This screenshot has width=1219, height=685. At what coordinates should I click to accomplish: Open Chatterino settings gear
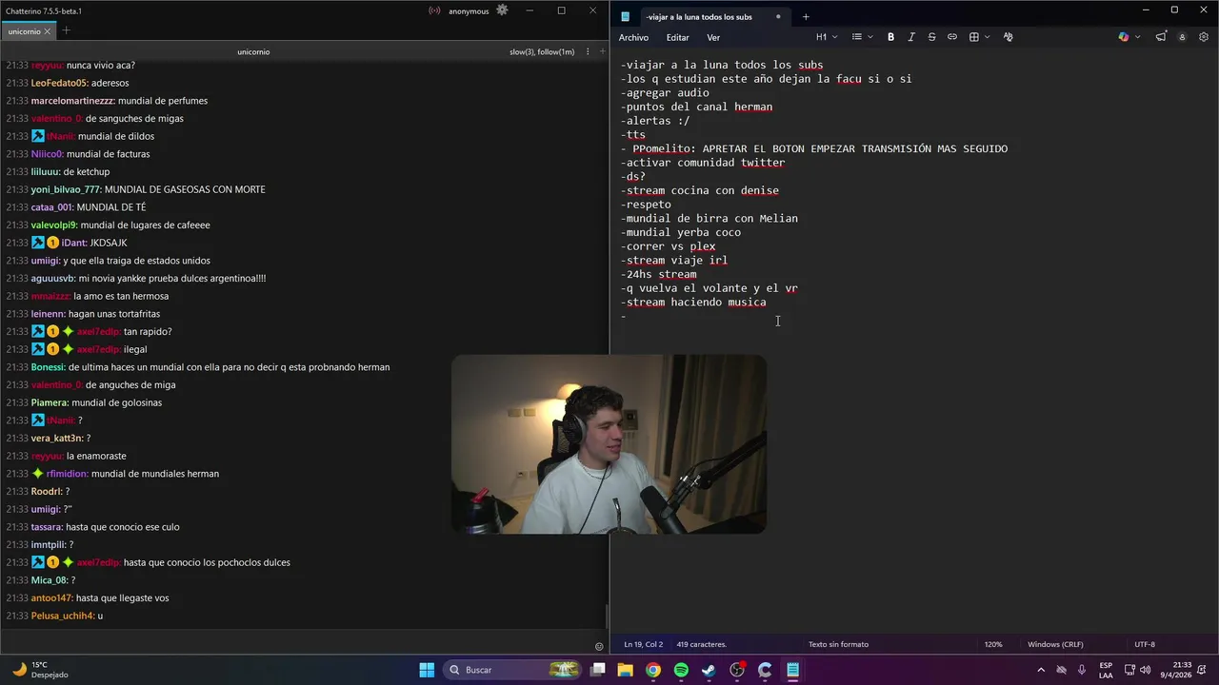pos(502,10)
